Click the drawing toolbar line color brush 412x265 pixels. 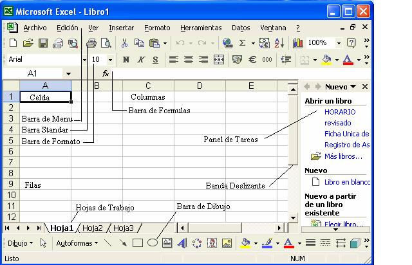click(267, 243)
